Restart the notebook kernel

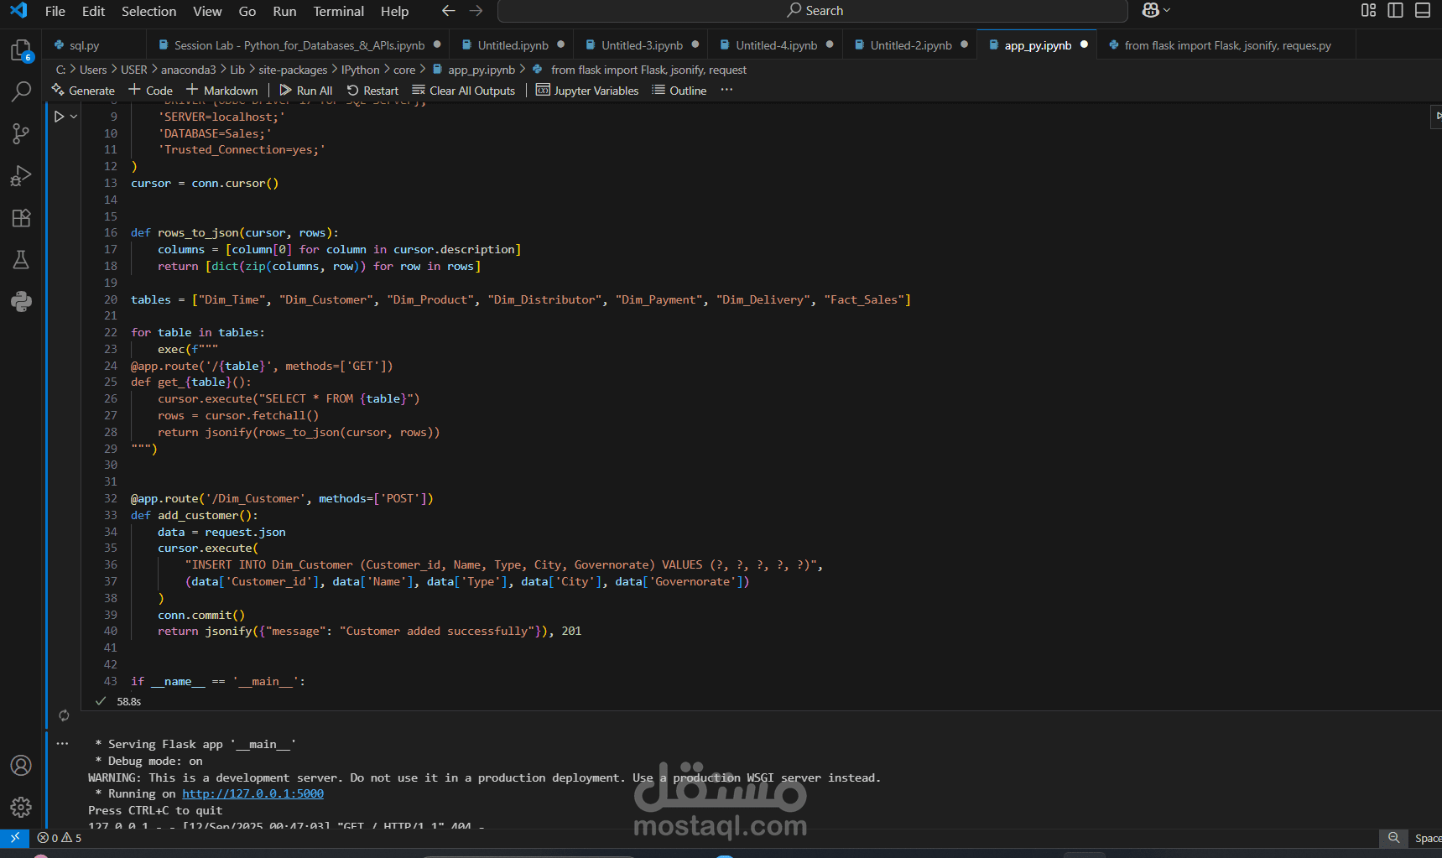(x=373, y=91)
